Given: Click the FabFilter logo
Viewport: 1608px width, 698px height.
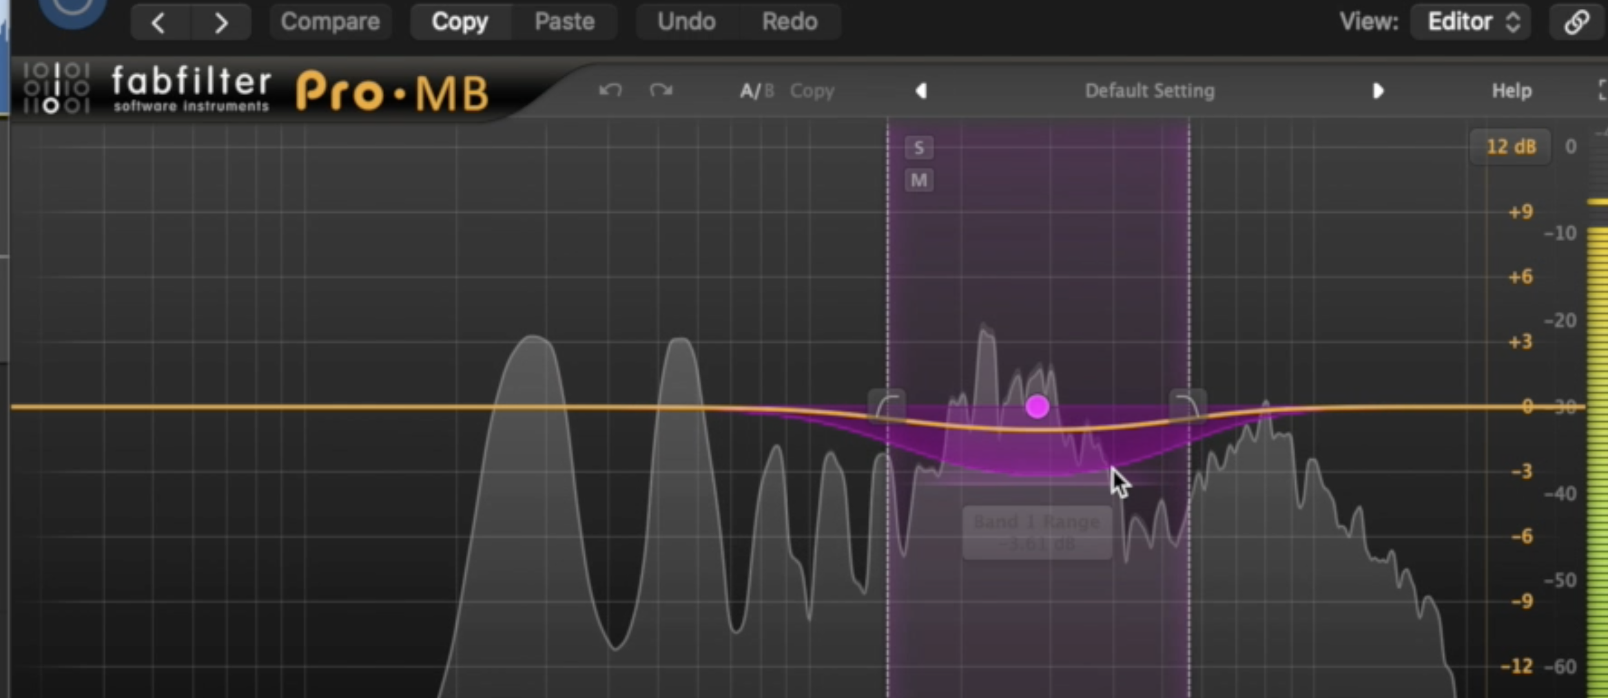Looking at the screenshot, I should (146, 88).
